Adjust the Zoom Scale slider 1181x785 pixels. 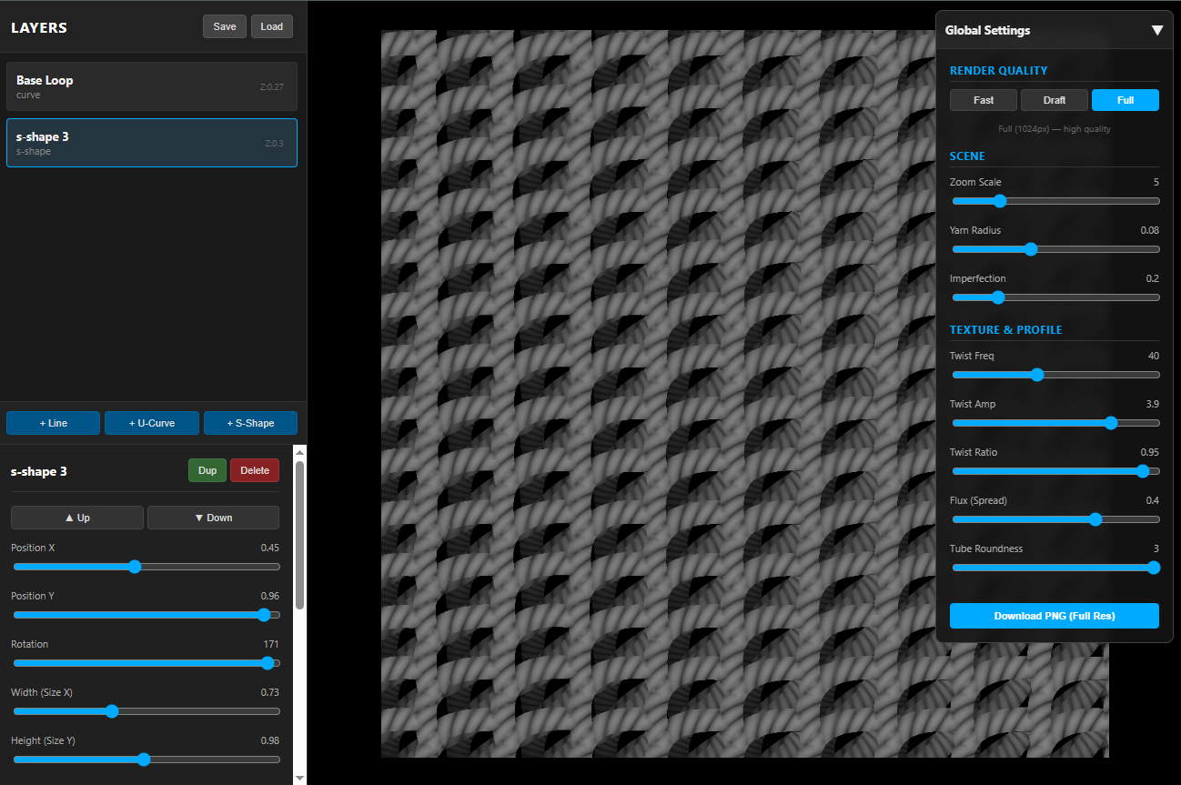tap(1000, 201)
